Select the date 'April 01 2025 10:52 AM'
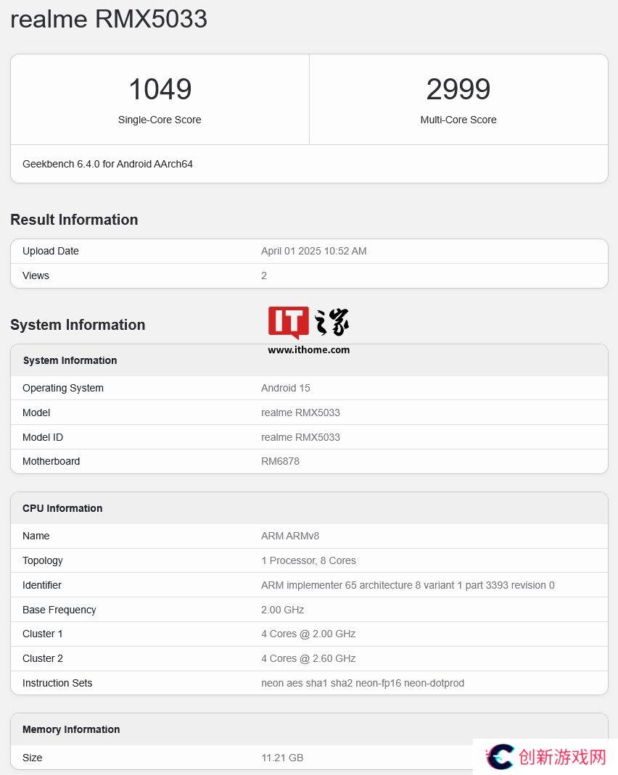Viewport: 618px width, 775px height. click(x=314, y=251)
